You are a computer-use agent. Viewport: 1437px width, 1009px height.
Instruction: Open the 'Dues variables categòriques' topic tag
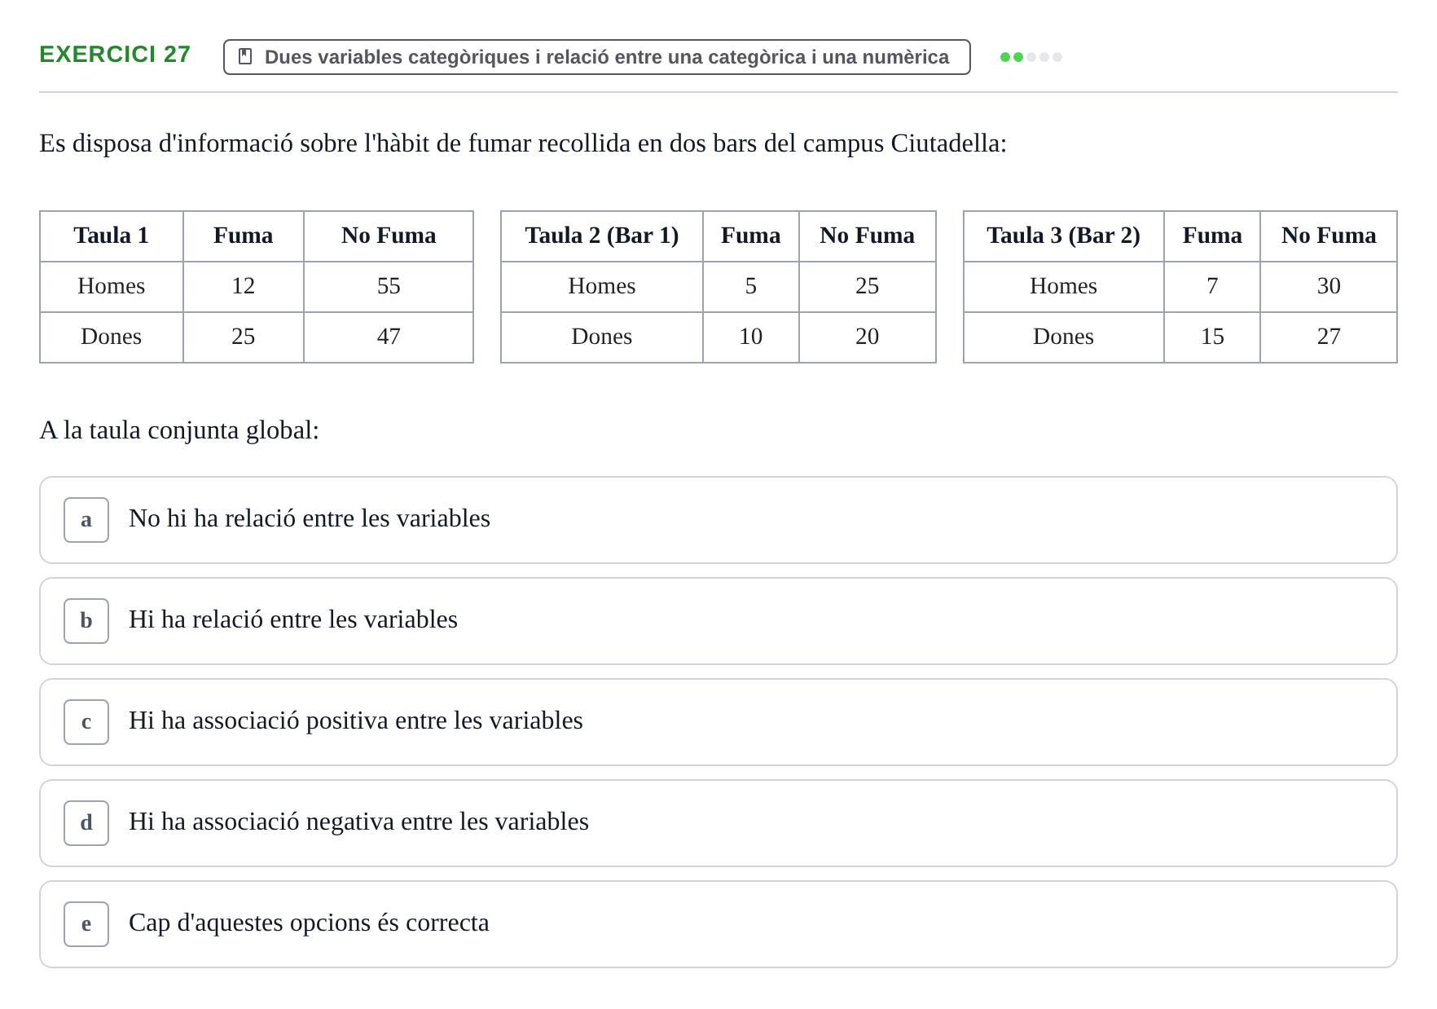pyautogui.click(x=597, y=57)
